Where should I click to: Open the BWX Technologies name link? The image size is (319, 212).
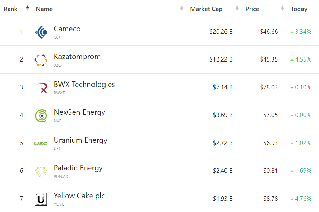[84, 85]
